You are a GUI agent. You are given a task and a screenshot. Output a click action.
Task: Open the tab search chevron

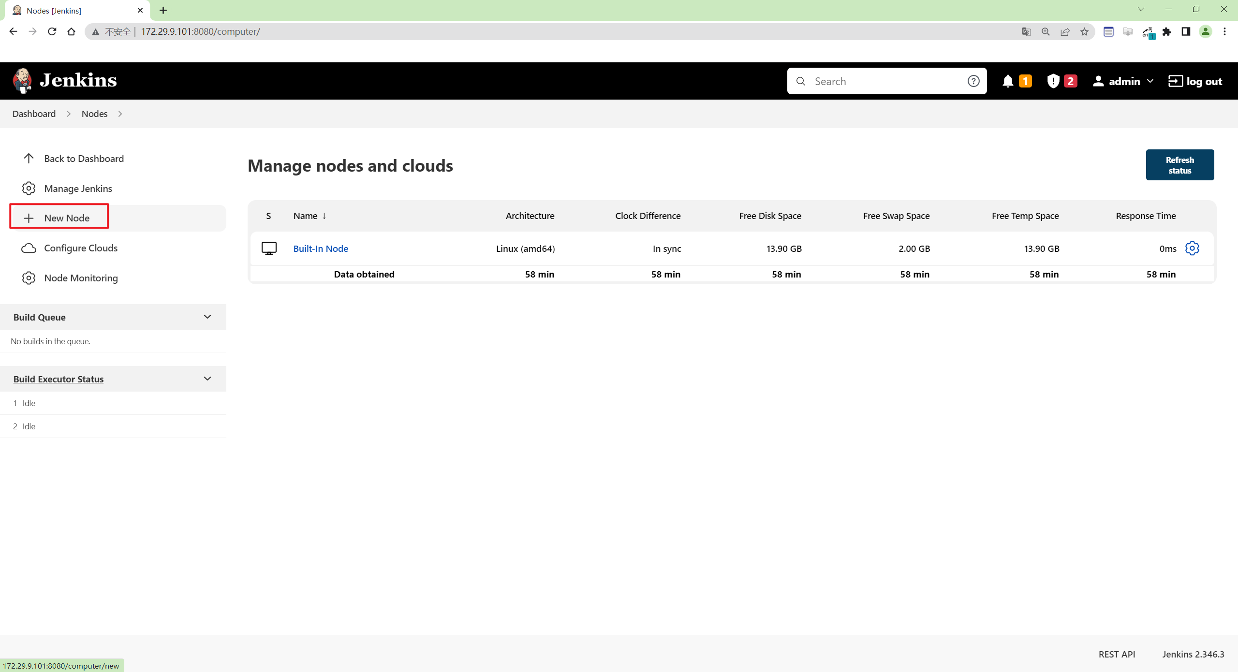pyautogui.click(x=1141, y=9)
